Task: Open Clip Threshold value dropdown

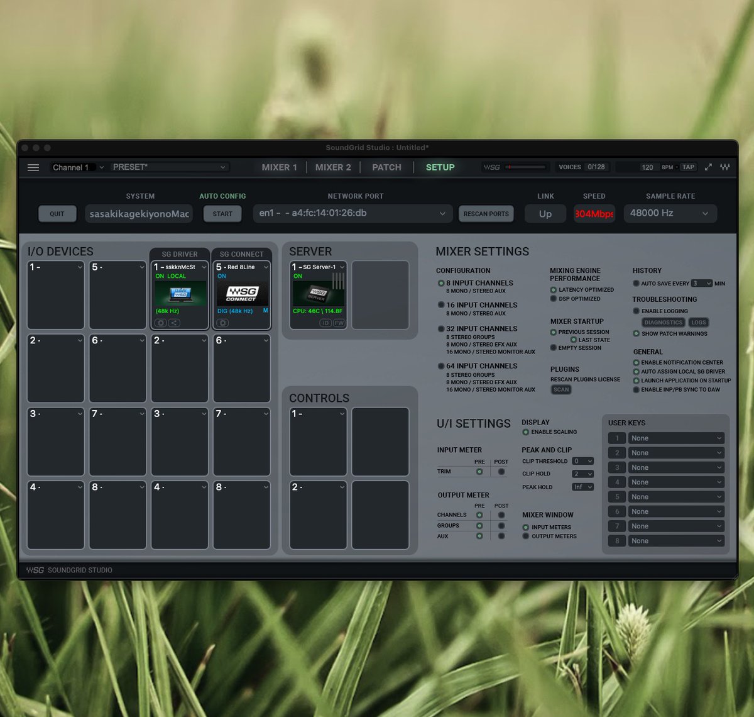Action: (582, 461)
